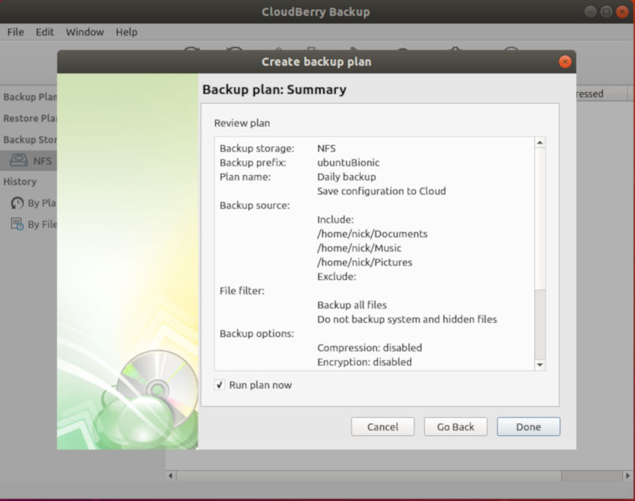
Task: Select Restore Plans in sidebar
Action: [x=29, y=118]
